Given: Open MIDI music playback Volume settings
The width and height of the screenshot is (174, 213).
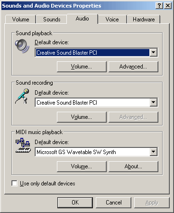Looking at the screenshot, I should point(82,166).
